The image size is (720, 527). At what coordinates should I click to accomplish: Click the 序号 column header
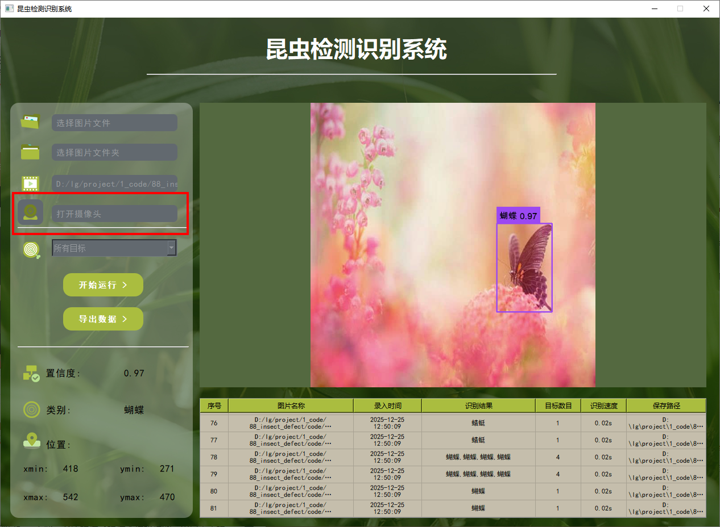tap(214, 405)
